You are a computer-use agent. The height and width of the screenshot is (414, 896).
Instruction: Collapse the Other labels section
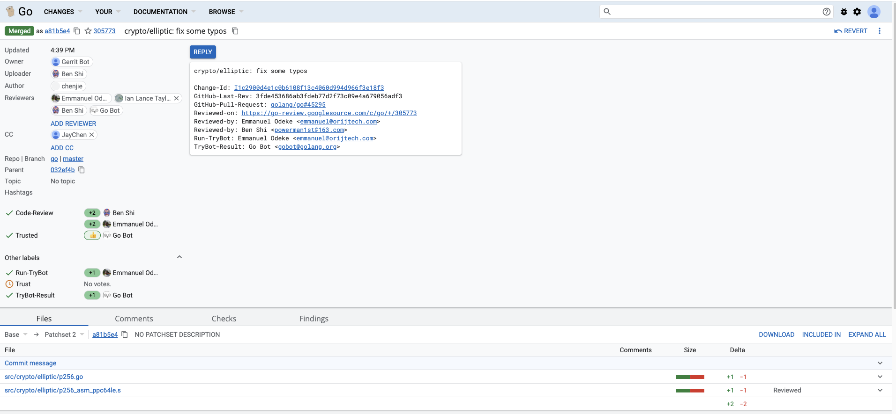click(x=179, y=257)
